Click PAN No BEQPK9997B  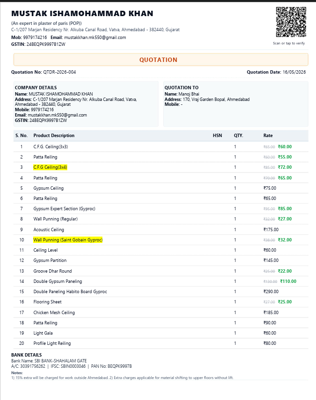(119, 366)
